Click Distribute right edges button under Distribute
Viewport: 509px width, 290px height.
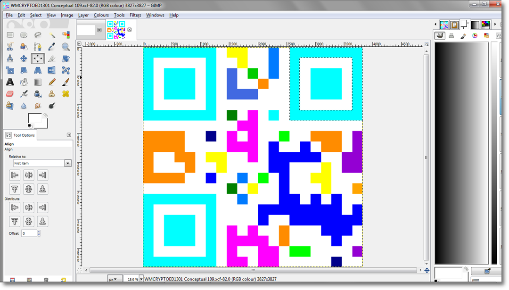(42, 207)
